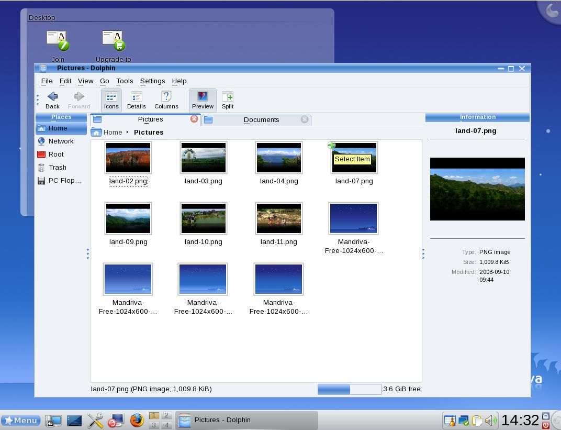Switch to the Documents tab
The width and height of the screenshot is (561, 430).
(x=261, y=120)
